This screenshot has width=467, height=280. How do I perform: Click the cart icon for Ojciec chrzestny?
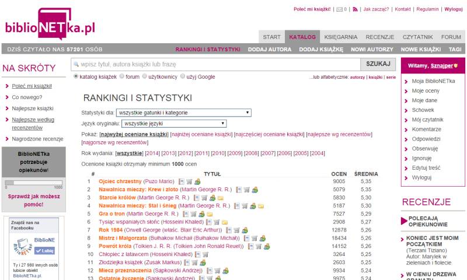189,181
